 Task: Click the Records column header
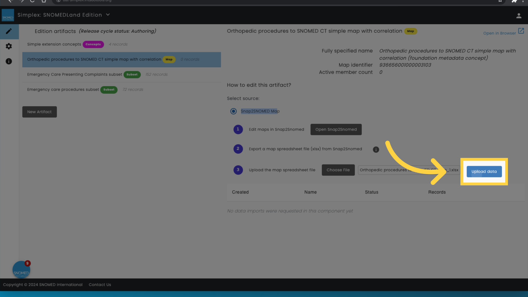point(437,192)
